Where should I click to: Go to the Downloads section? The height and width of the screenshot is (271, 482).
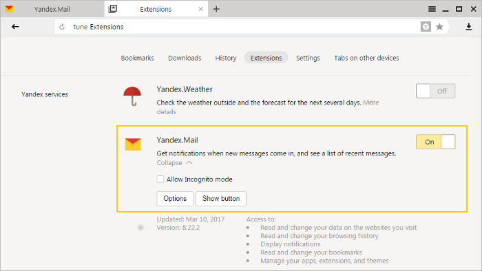[x=185, y=58]
